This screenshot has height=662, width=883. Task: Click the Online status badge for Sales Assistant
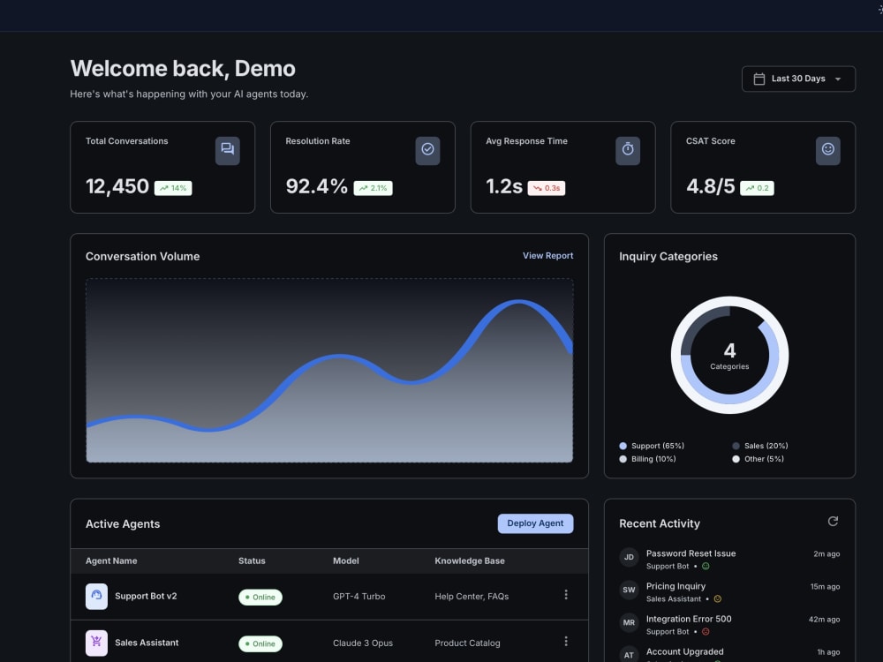pyautogui.click(x=260, y=644)
